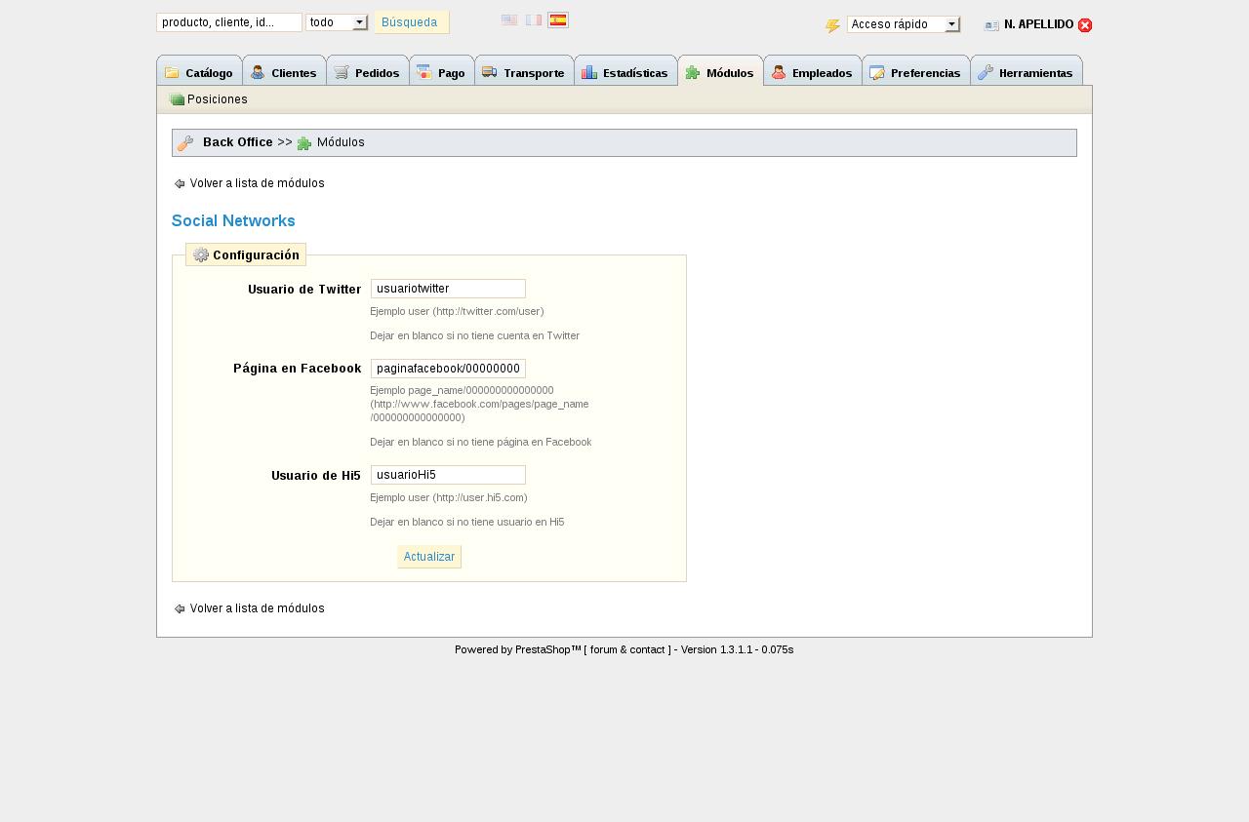Screen dimensions: 1249x822
Task: Click the Preferencias notepad icon
Action: pos(877,72)
